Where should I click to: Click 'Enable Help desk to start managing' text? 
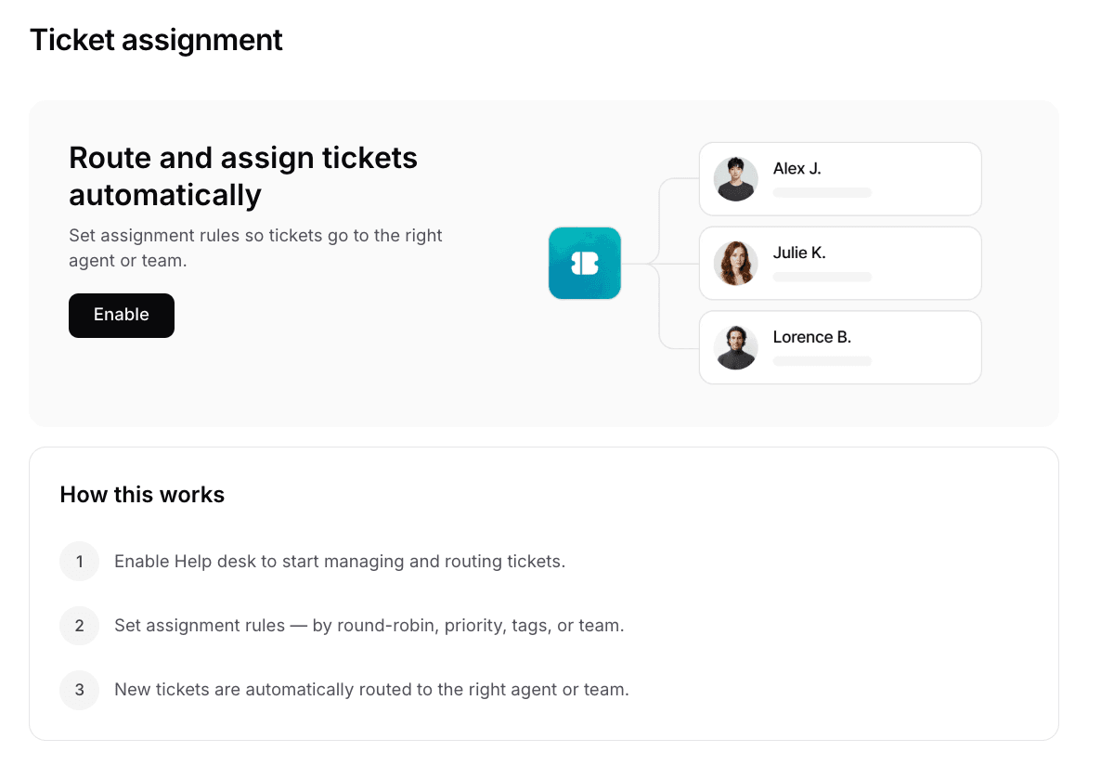[x=340, y=562]
